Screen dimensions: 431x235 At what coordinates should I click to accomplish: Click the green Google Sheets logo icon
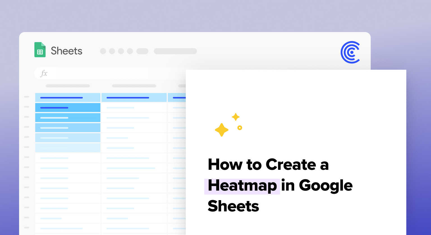click(x=40, y=50)
